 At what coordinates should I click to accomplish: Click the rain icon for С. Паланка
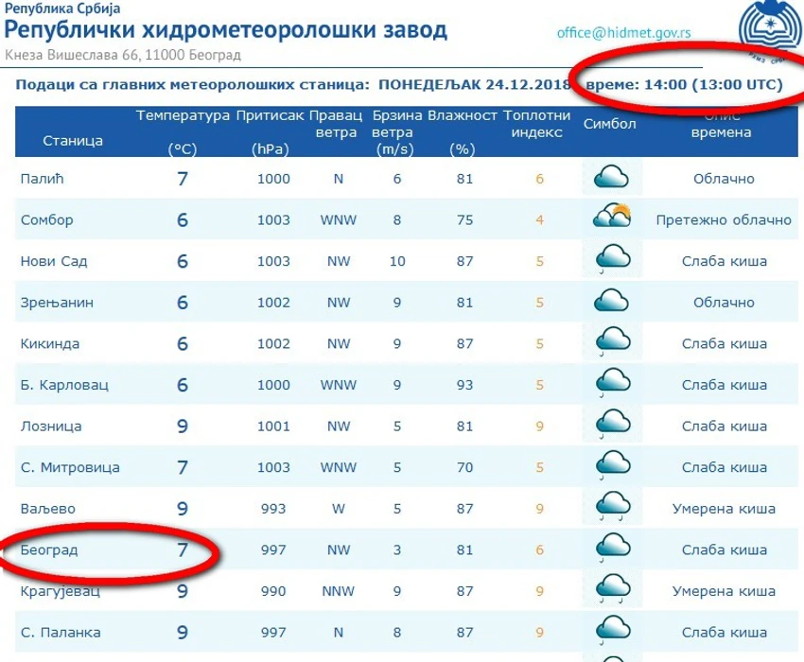(613, 630)
